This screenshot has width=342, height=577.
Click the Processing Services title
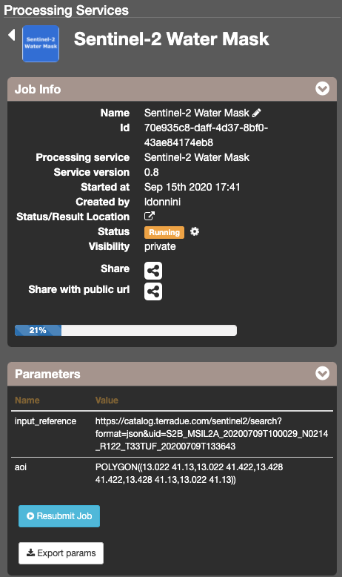pos(66,10)
